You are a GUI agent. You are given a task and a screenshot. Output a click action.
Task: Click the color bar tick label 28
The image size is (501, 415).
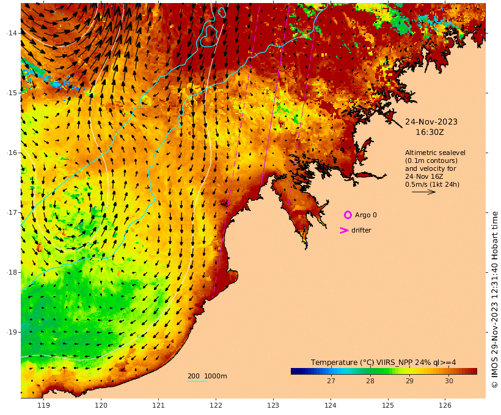370,381
